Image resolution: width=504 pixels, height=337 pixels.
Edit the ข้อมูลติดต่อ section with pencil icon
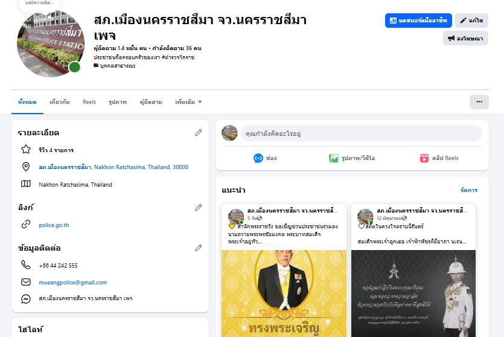199,248
